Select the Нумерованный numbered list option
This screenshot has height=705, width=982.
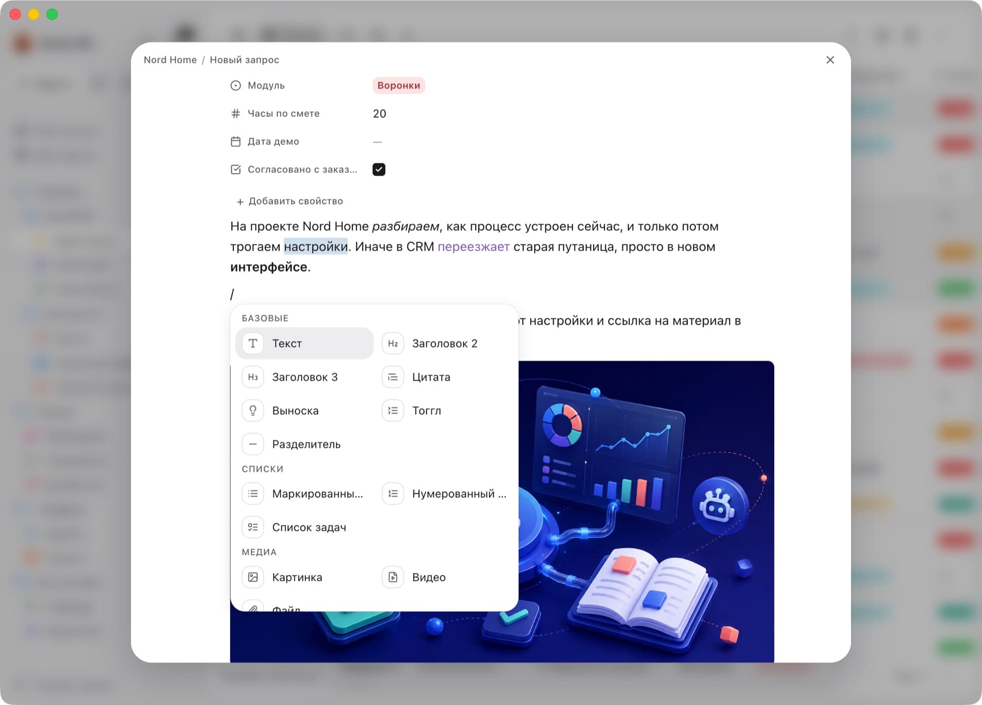click(444, 494)
